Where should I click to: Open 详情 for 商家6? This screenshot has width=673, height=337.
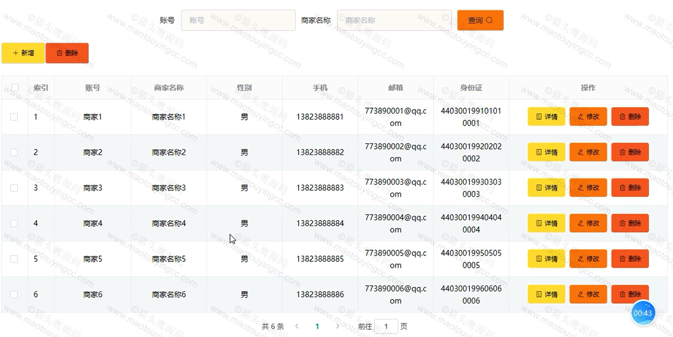(x=546, y=294)
